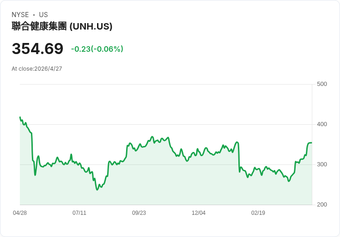The width and height of the screenshot is (340, 237).
Task: Click the US market label
Action: [43, 15]
